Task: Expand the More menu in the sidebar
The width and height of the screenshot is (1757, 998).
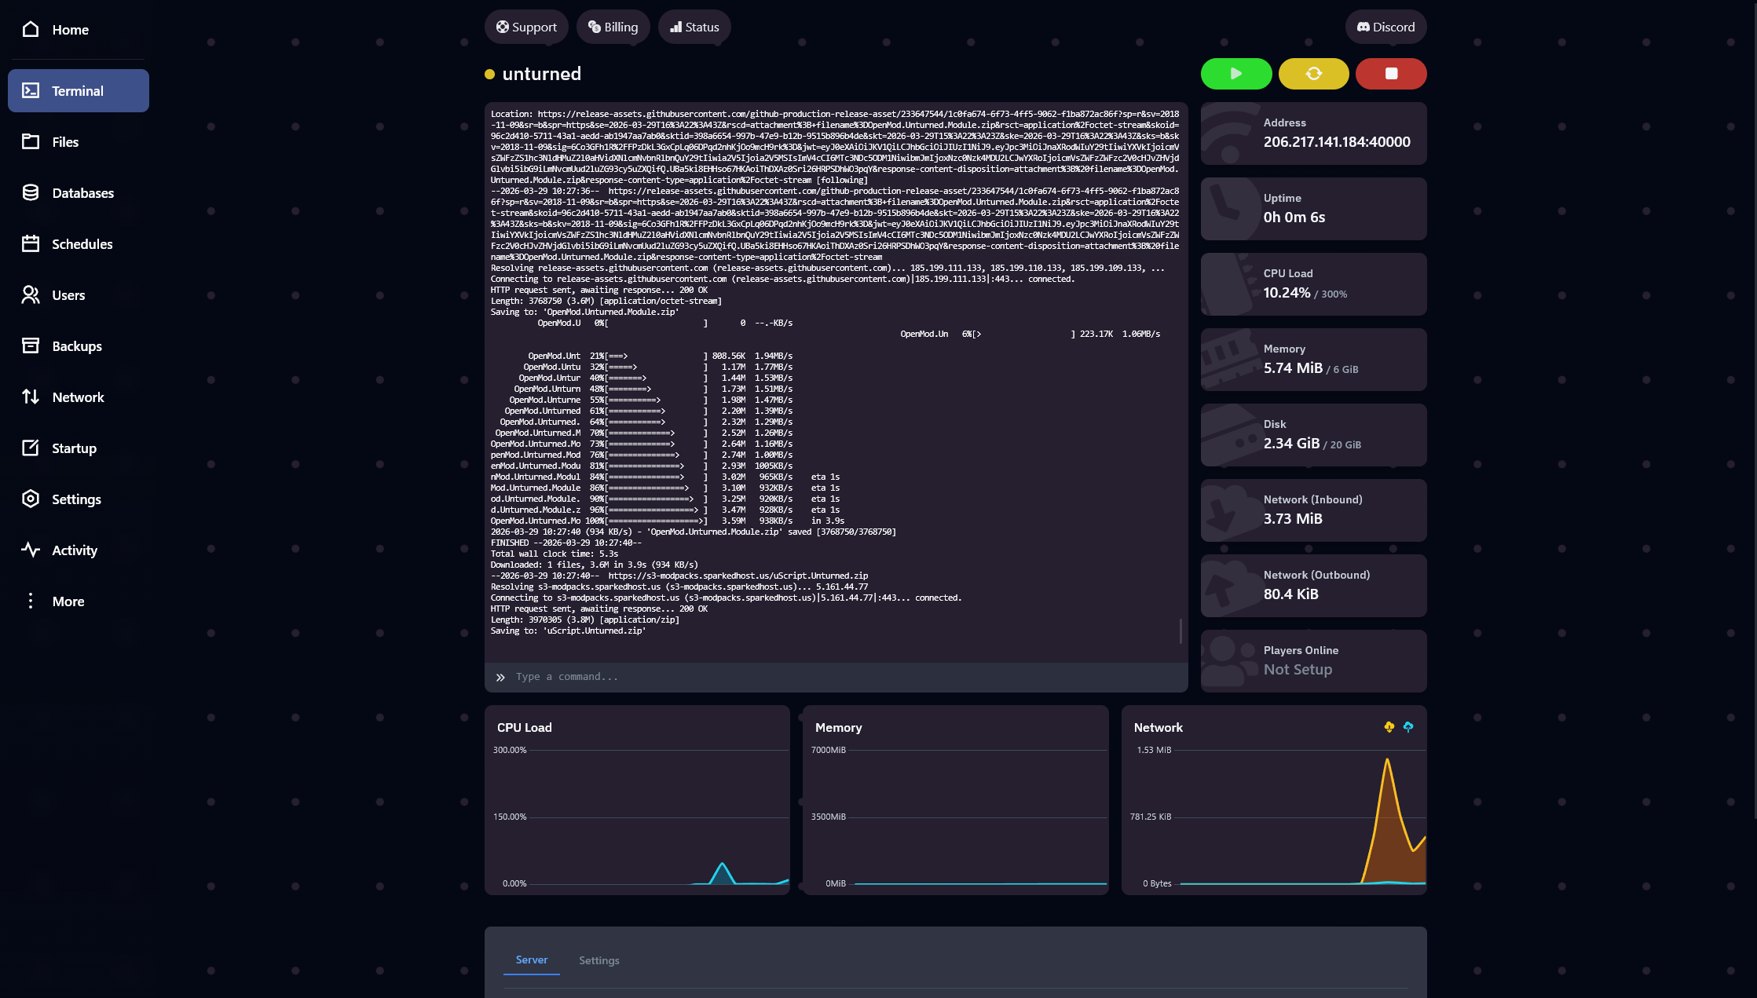Action: point(68,601)
